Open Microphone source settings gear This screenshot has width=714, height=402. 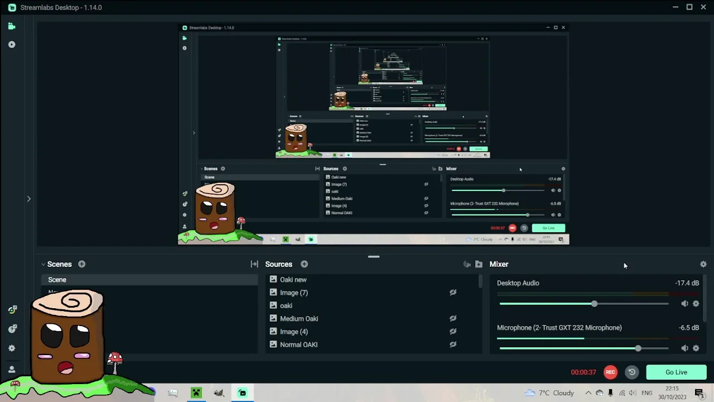pos(696,348)
